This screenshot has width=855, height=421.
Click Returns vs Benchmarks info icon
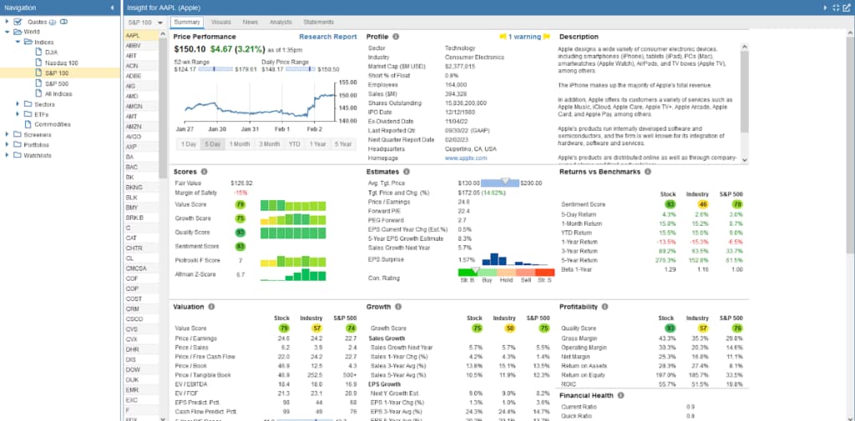(648, 172)
